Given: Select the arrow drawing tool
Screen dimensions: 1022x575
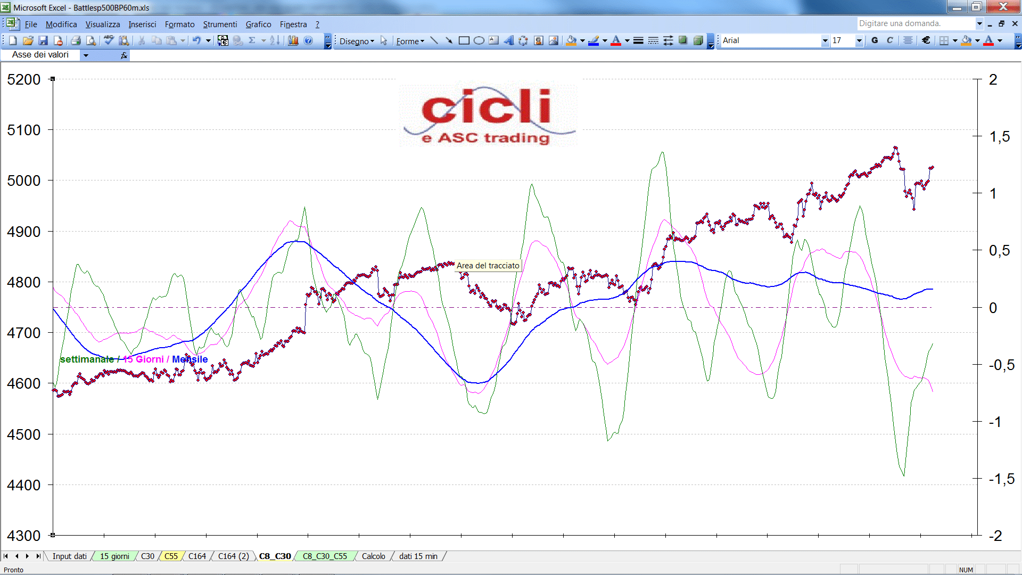Looking at the screenshot, I should 449,40.
